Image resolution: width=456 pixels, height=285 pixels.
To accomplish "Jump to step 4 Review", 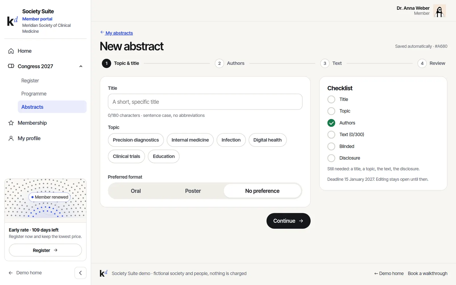I will tap(431, 63).
